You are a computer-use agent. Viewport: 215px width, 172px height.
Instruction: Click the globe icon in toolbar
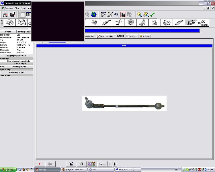coord(94,14)
